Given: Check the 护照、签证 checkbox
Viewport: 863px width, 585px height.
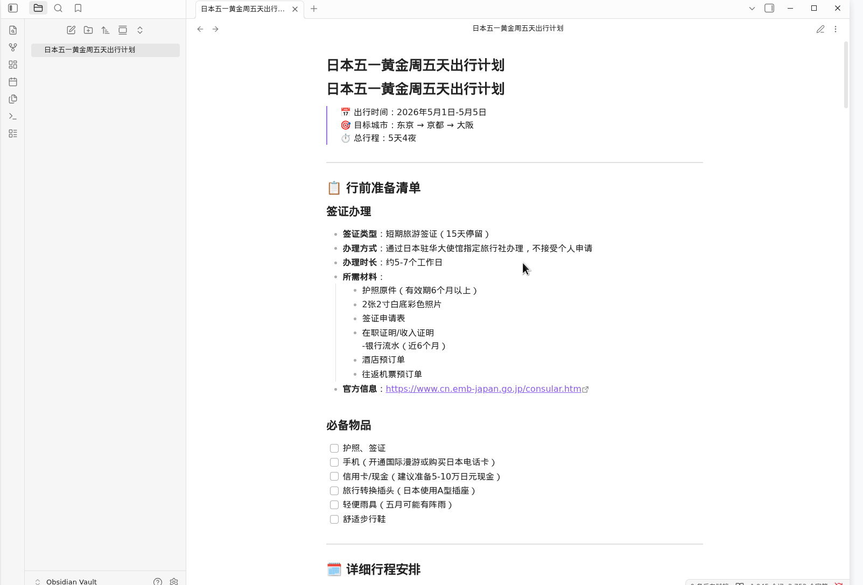Looking at the screenshot, I should (334, 448).
